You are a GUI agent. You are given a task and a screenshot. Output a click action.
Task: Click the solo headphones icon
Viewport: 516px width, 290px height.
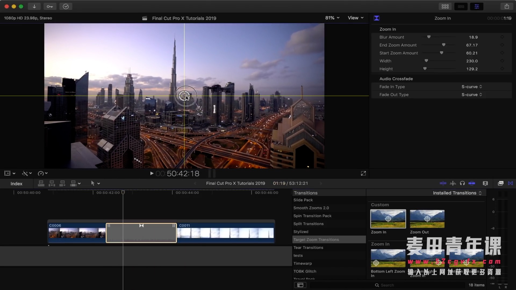tap(462, 183)
